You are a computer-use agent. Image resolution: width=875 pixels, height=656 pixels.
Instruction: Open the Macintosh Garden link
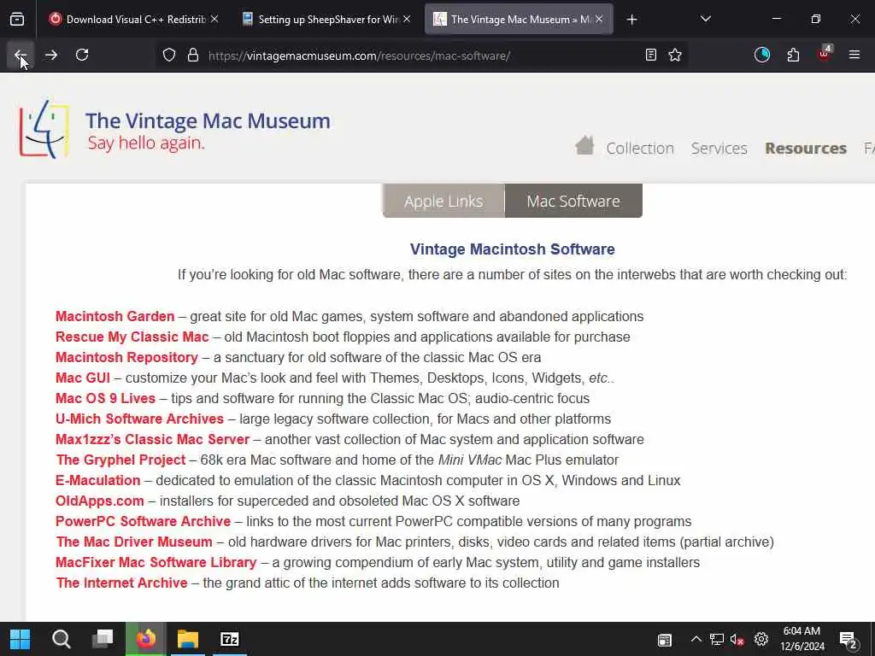coord(115,316)
